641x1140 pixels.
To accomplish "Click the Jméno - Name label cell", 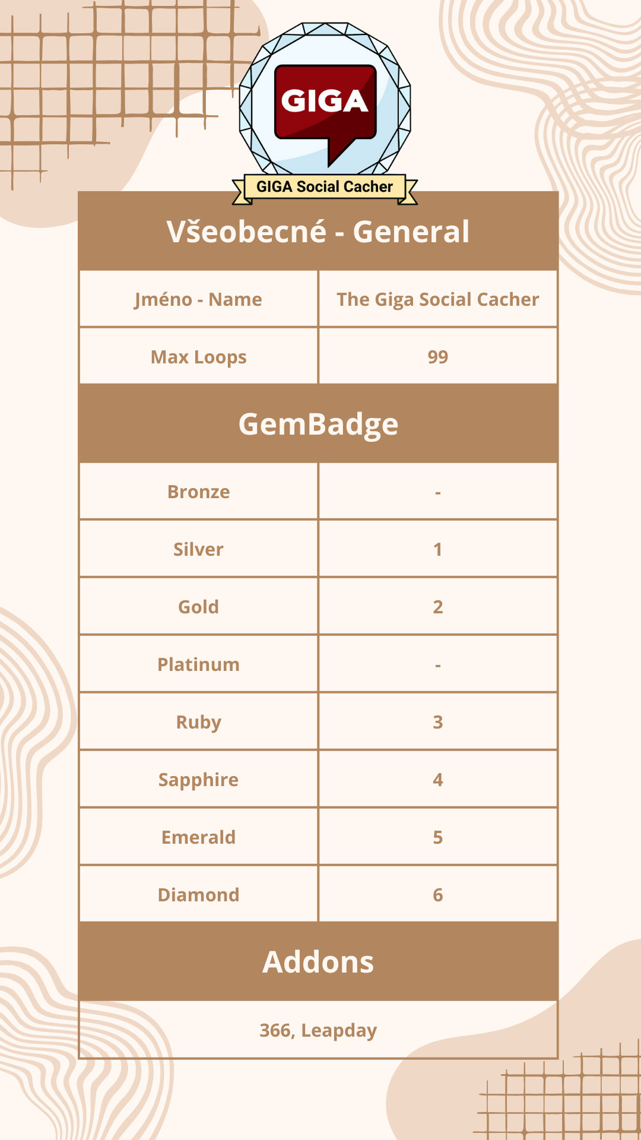I will click(198, 299).
